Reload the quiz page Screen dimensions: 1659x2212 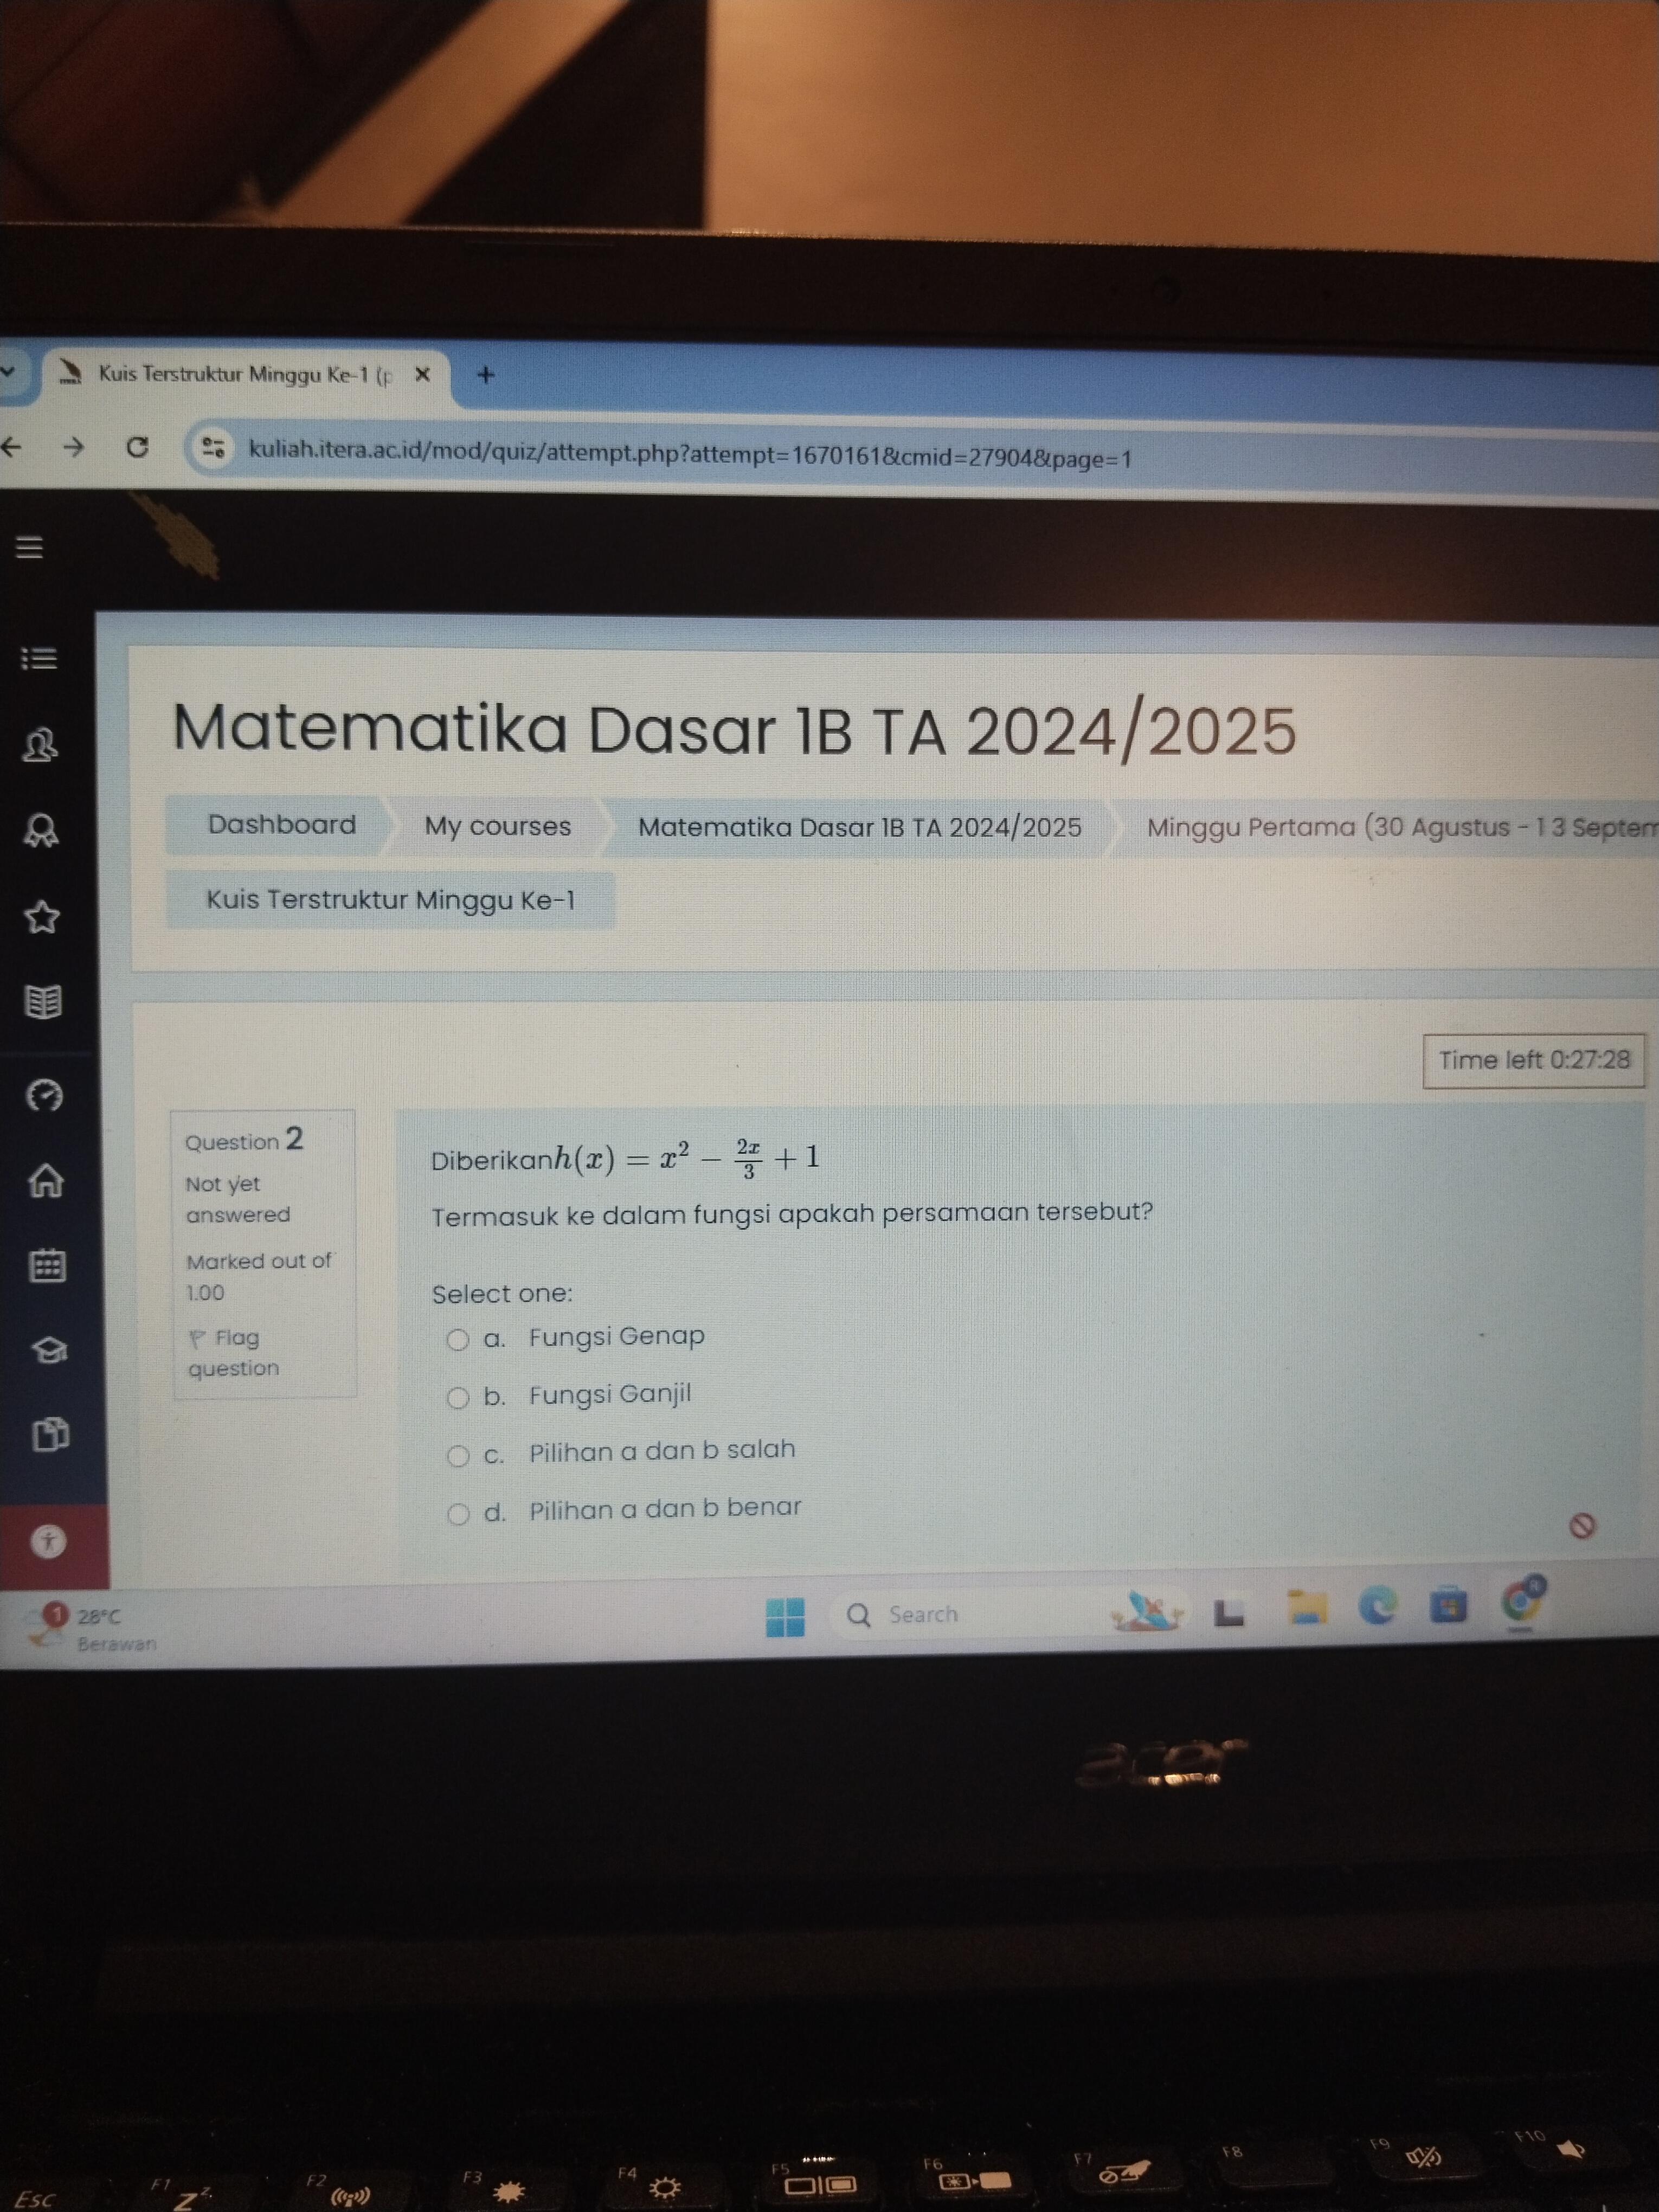[x=138, y=447]
